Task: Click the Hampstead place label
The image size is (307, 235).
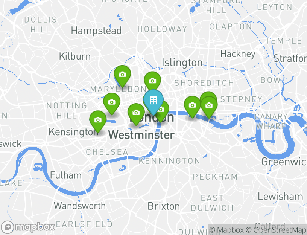Action: click(96, 31)
